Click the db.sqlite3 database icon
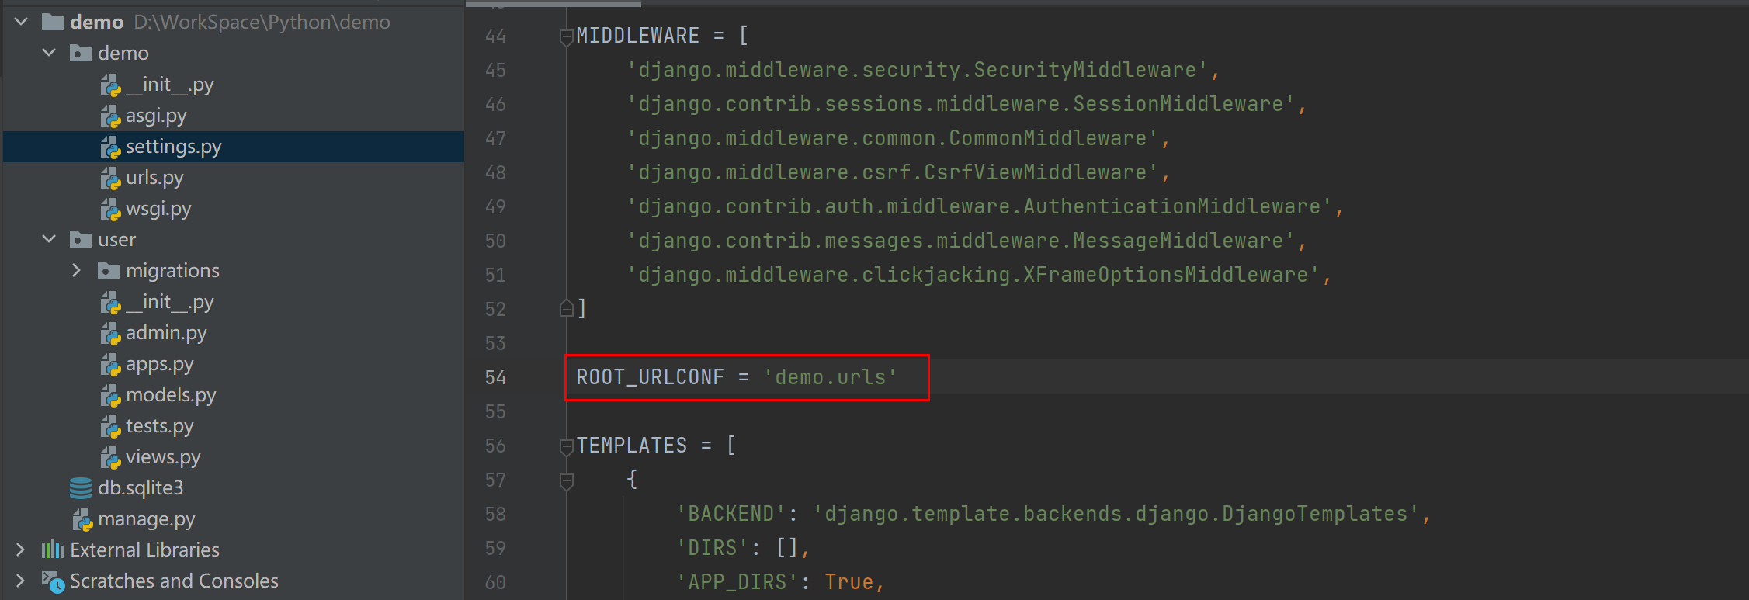1749x600 pixels. tap(81, 487)
